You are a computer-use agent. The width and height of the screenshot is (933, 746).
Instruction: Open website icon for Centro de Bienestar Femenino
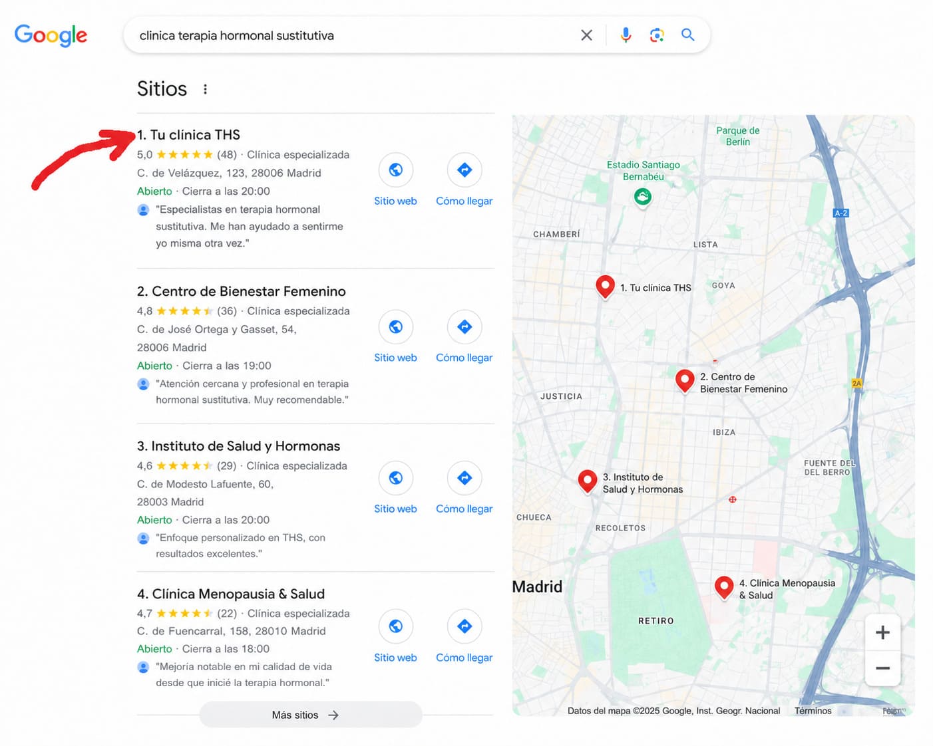(x=396, y=327)
